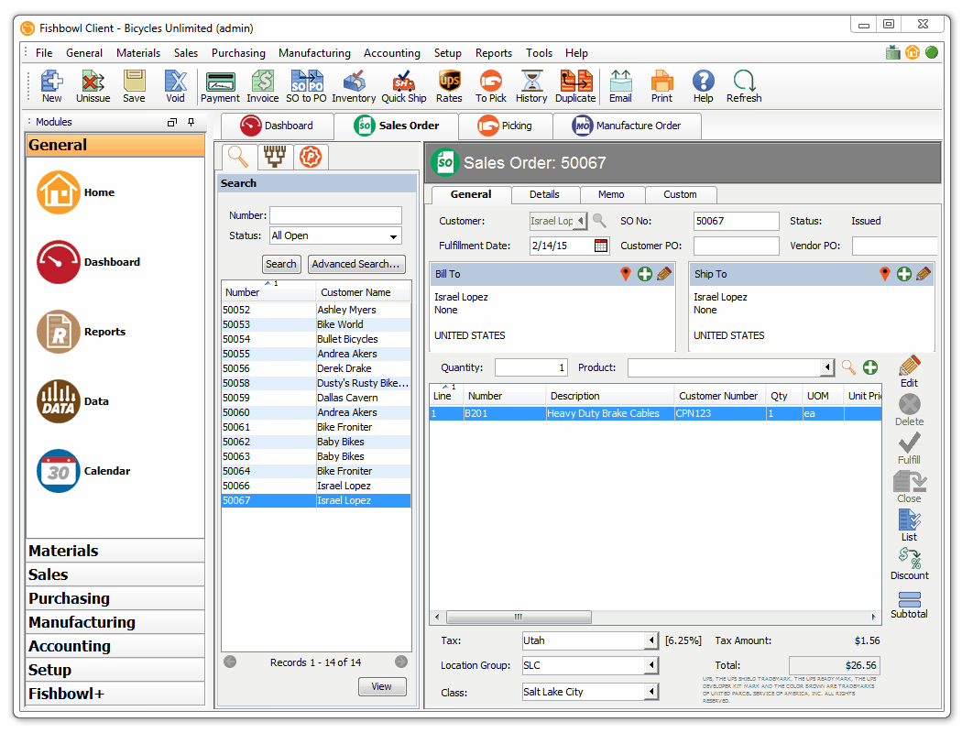Image resolution: width=962 pixels, height=733 pixels.
Task: Sort by the Customer Name column header
Action: [x=363, y=292]
